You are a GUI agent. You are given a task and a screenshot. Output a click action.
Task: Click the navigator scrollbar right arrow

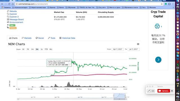pos(126,99)
